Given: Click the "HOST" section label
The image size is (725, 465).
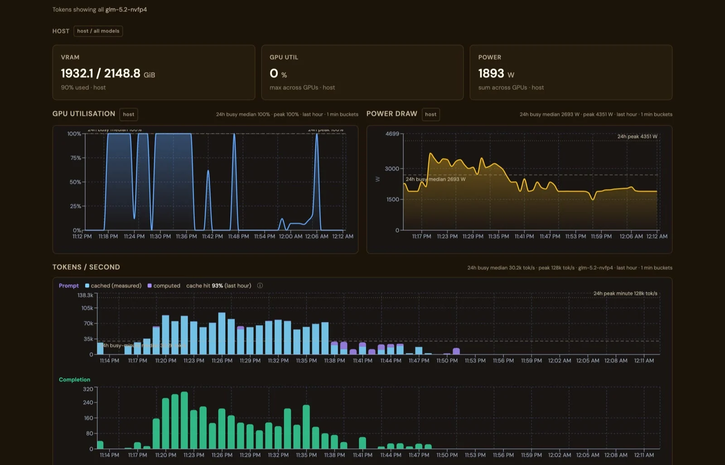Looking at the screenshot, I should pos(61,31).
